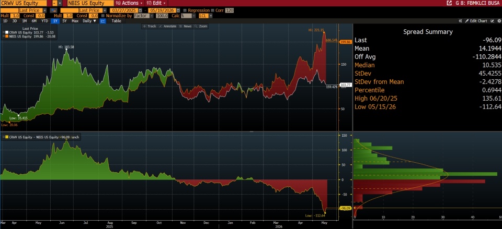
Task: Activate the Zoom magnifier tool
Action: coord(201,26)
